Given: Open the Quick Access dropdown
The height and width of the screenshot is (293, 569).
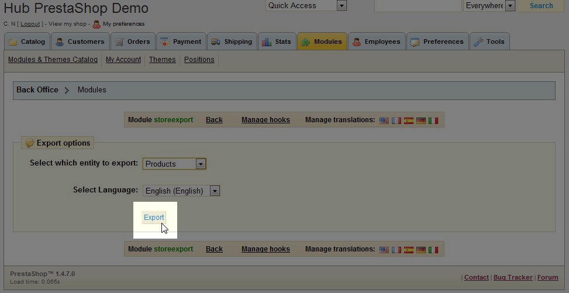Looking at the screenshot, I should pyautogui.click(x=306, y=6).
